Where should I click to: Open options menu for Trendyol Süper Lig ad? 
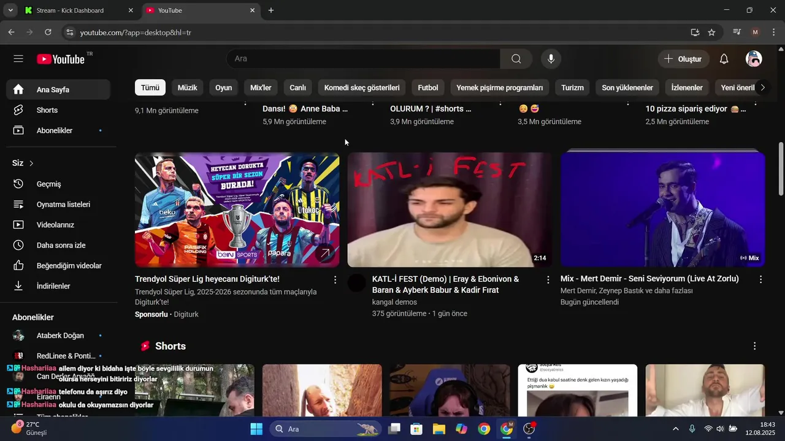coord(335,279)
